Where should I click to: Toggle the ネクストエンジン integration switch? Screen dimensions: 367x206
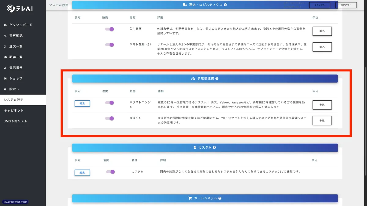pos(109,103)
